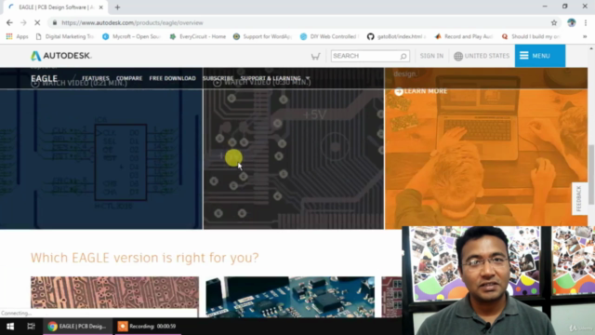Open the Record and Play Audio bookmark

pyautogui.click(x=464, y=36)
